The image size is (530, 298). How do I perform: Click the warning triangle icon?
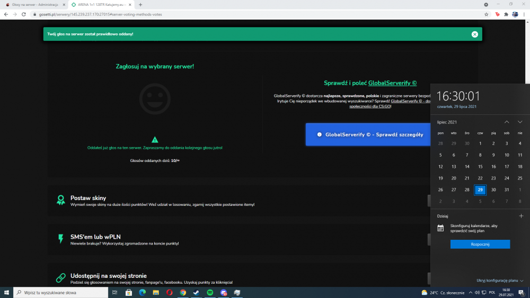coord(155,139)
